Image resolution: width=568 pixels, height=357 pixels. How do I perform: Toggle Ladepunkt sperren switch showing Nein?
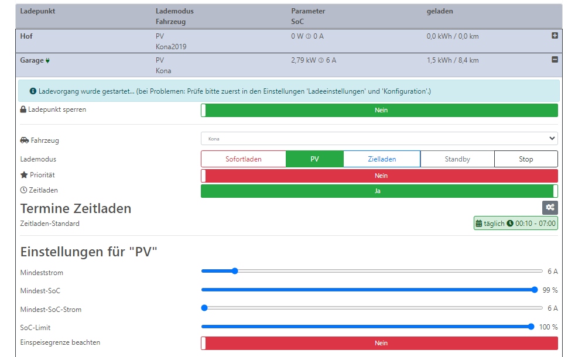pos(379,110)
